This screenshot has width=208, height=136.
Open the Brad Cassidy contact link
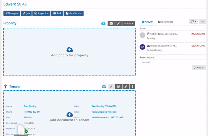click(x=30, y=106)
